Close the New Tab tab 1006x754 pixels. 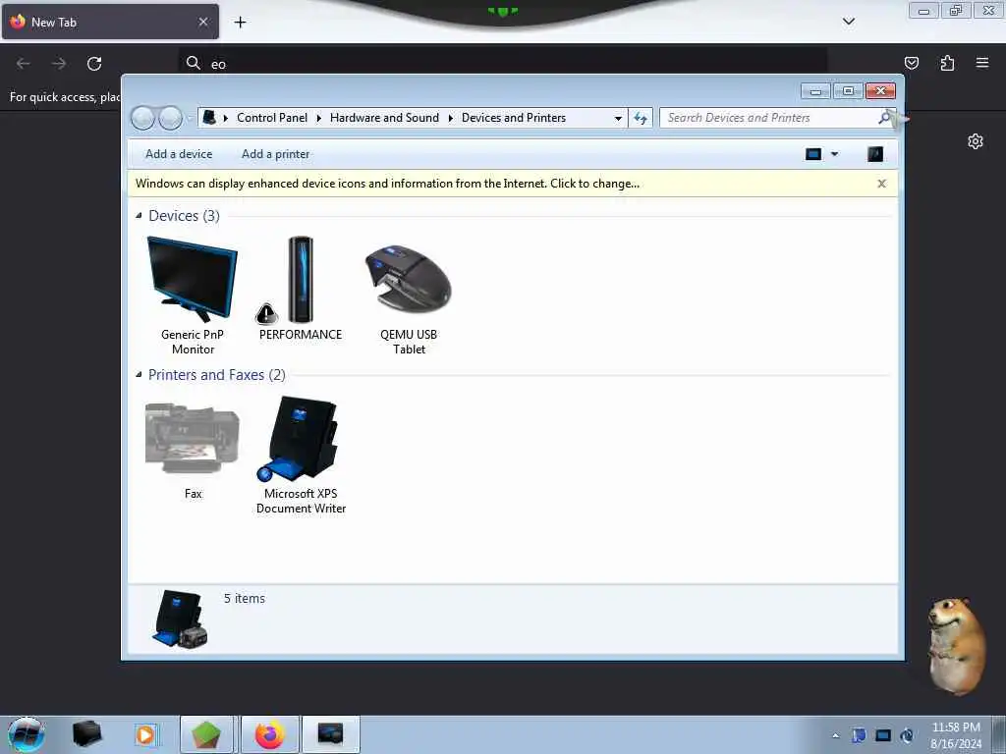203,22
